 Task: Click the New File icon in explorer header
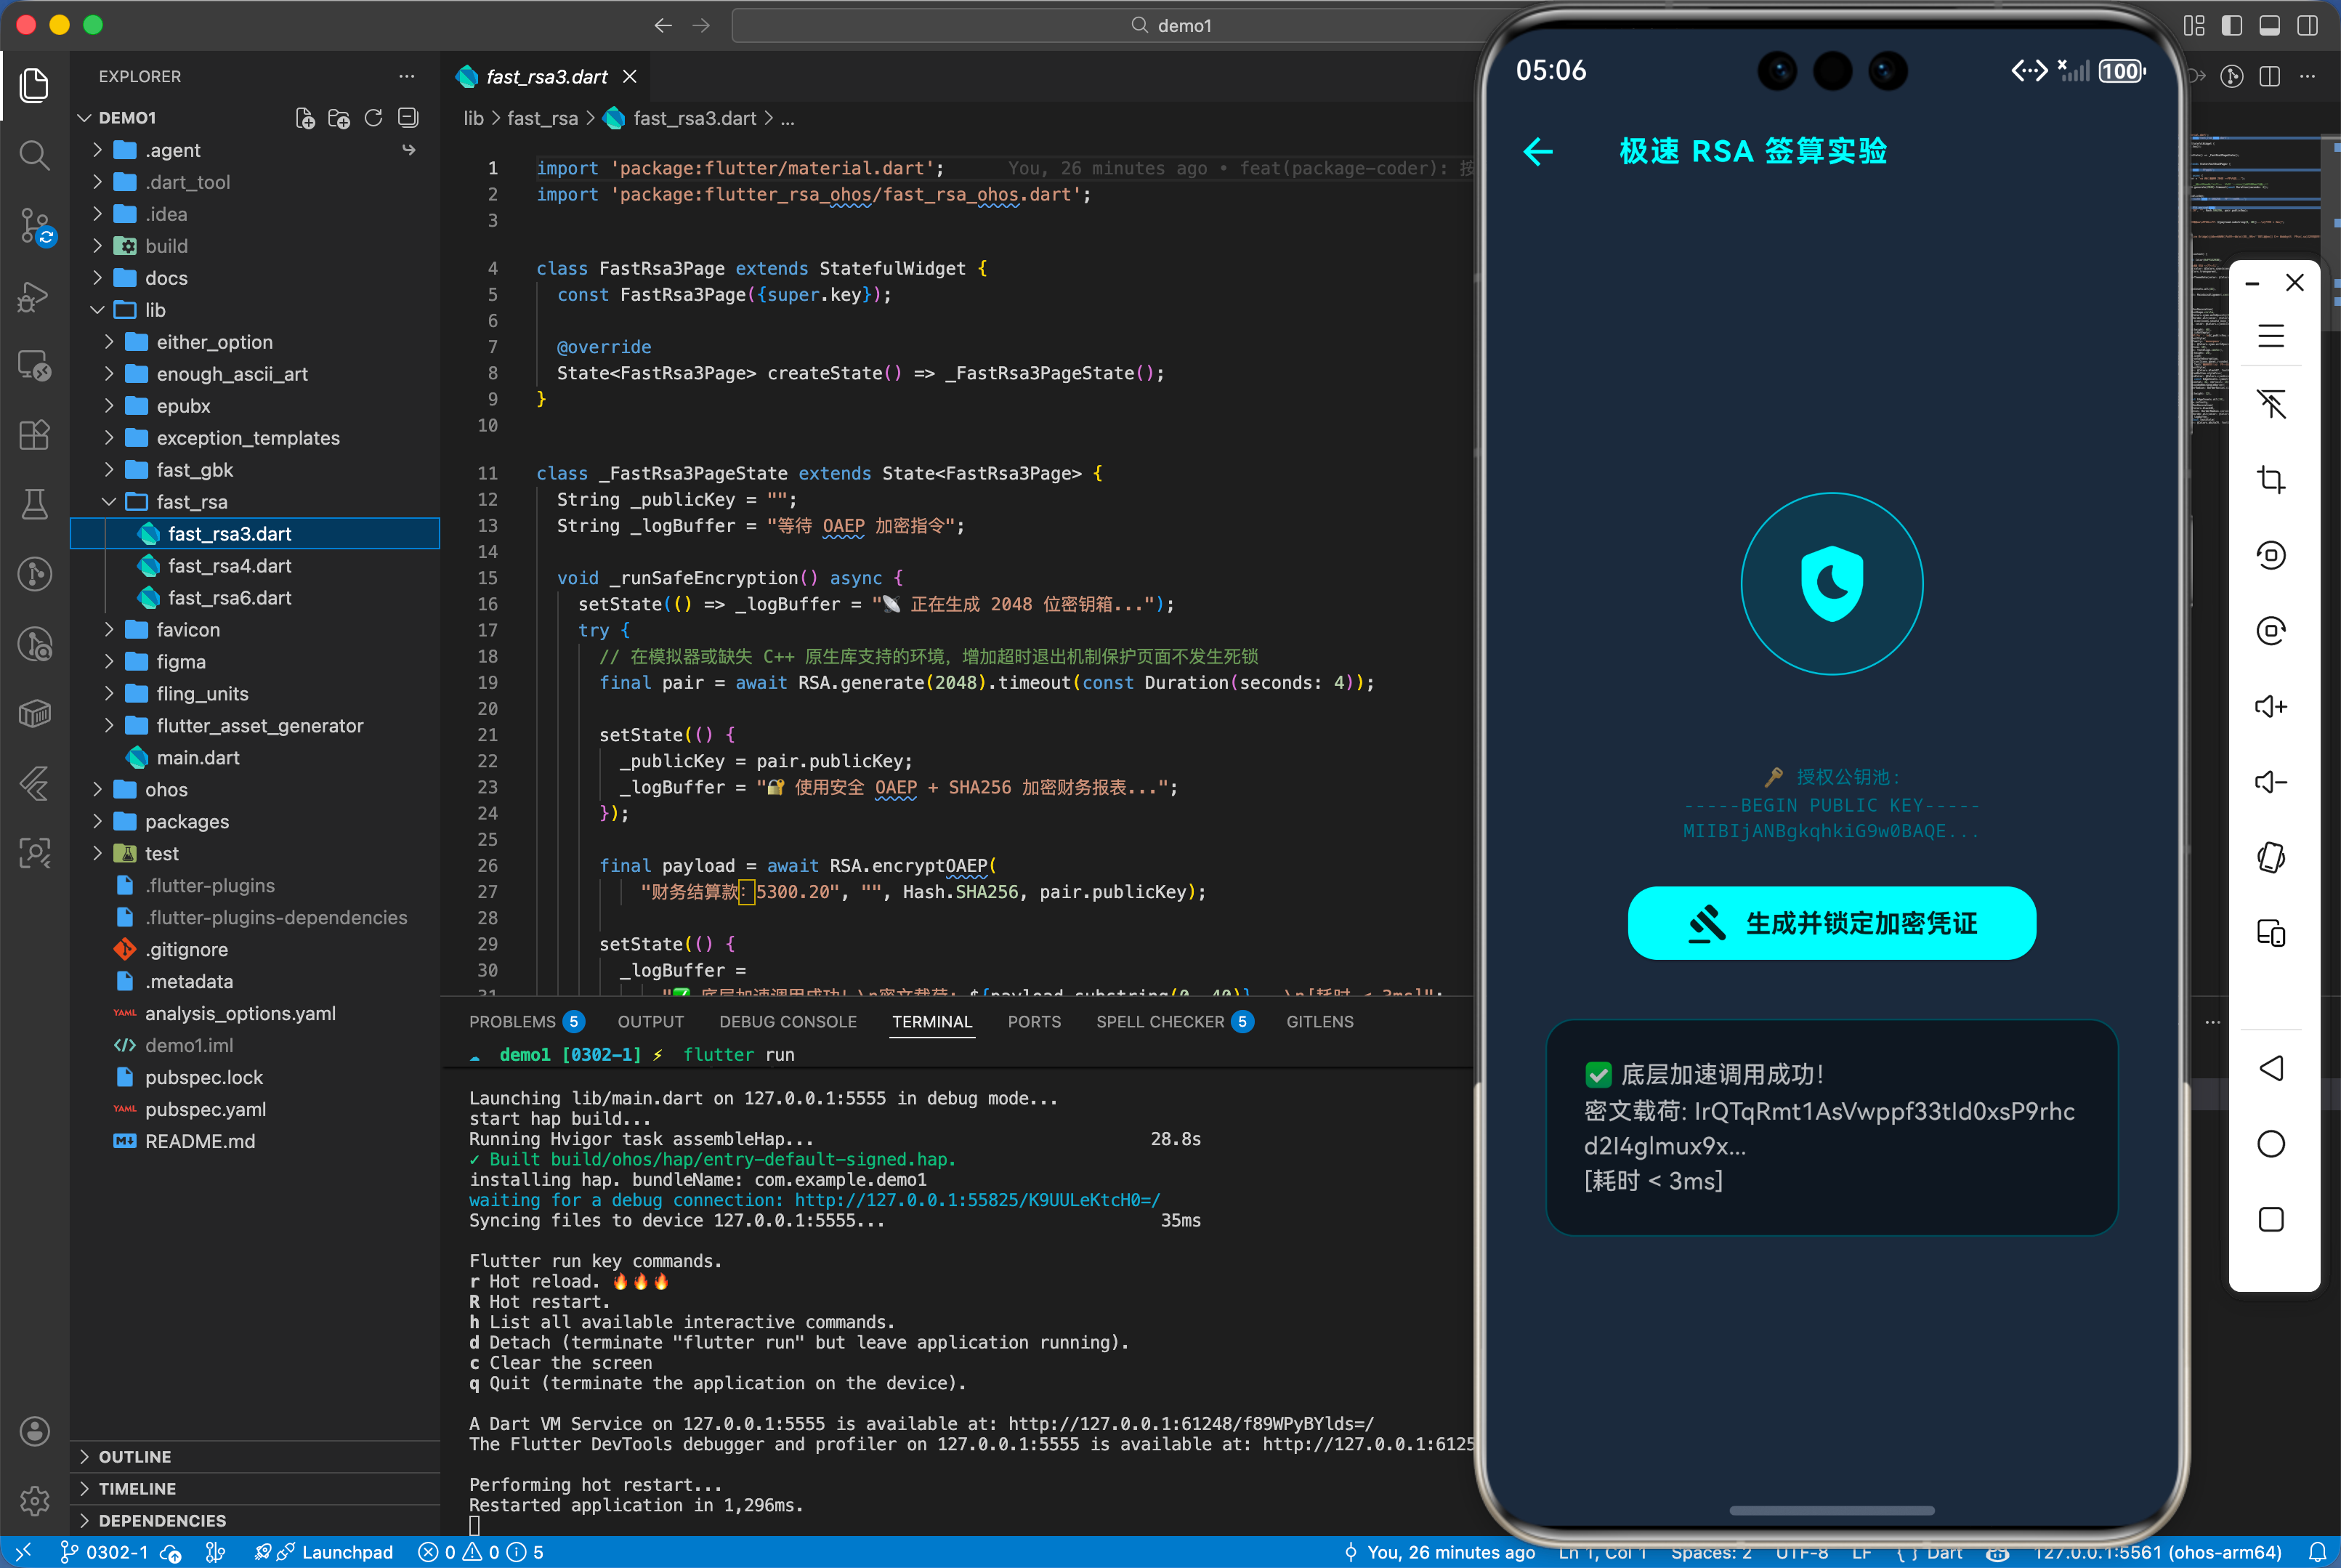coord(305,118)
